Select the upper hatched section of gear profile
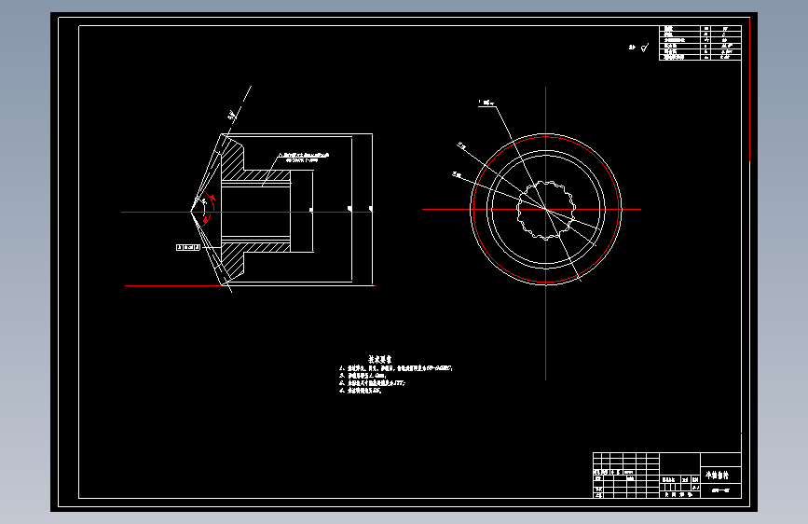This screenshot has width=808, height=524. (235, 161)
